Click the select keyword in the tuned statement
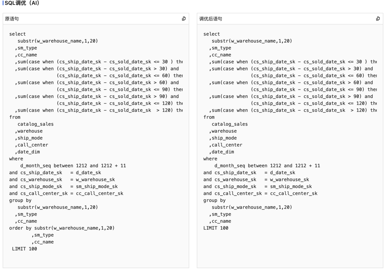The image size is (386, 271). tap(212, 34)
